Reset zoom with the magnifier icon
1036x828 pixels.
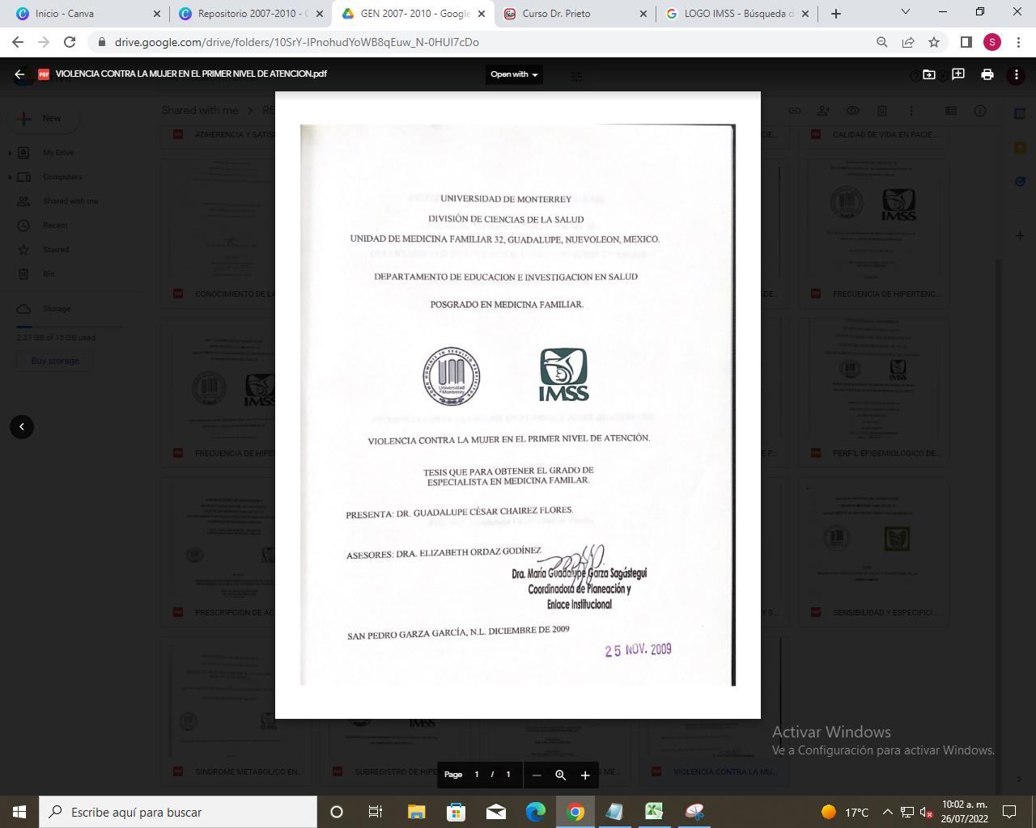tap(560, 775)
